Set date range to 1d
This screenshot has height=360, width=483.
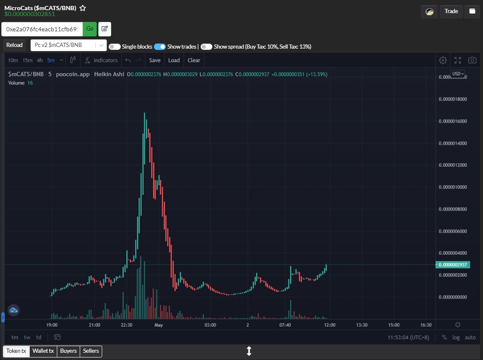pyautogui.click(x=39, y=337)
